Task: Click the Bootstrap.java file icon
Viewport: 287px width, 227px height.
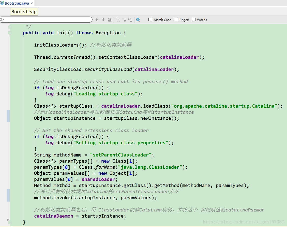Action: [2, 3]
